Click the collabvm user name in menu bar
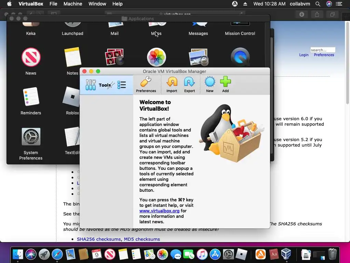Screen dimensions: 350x263 (300, 4)
